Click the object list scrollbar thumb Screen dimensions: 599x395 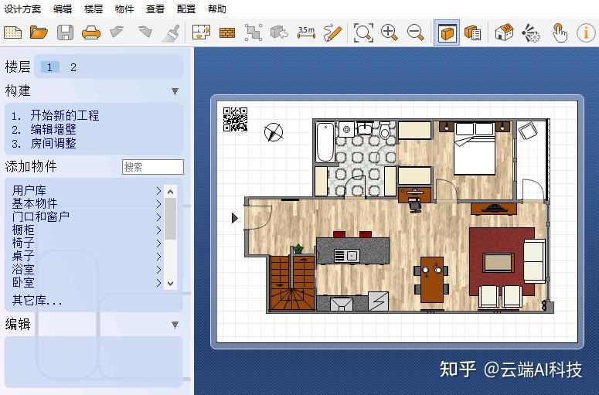[x=170, y=219]
